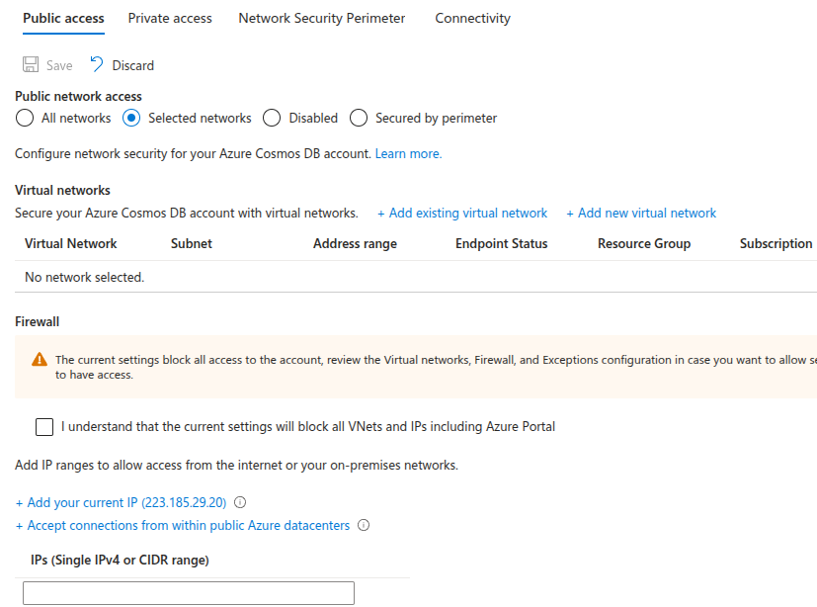Click Add new virtual network
The image size is (817, 607).
point(641,213)
